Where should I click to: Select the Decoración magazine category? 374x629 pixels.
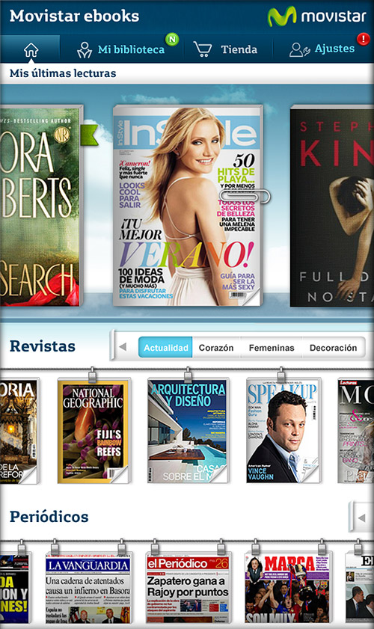pyautogui.click(x=333, y=347)
